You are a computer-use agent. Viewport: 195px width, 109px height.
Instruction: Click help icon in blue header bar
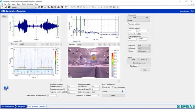tap(192, 11)
